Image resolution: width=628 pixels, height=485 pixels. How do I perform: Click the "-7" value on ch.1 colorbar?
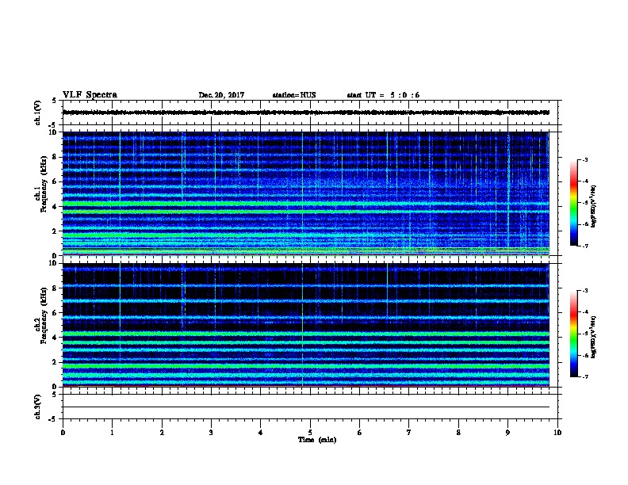click(584, 246)
